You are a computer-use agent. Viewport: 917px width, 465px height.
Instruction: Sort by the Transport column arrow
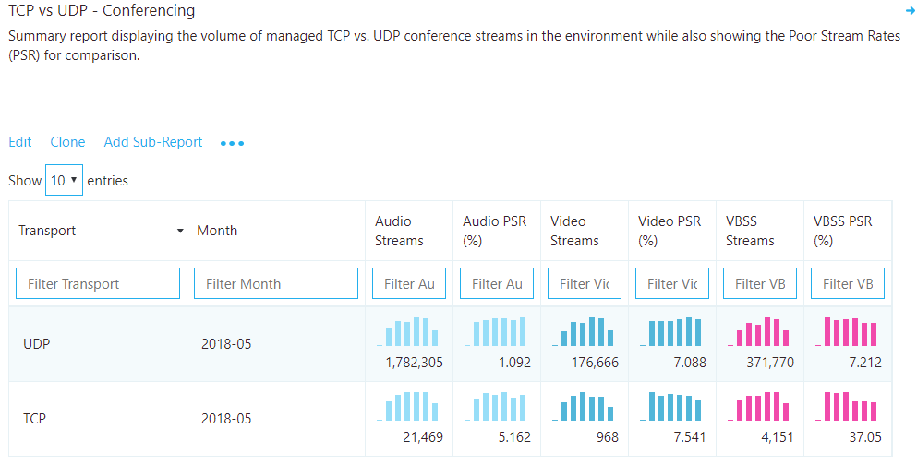[x=180, y=231]
